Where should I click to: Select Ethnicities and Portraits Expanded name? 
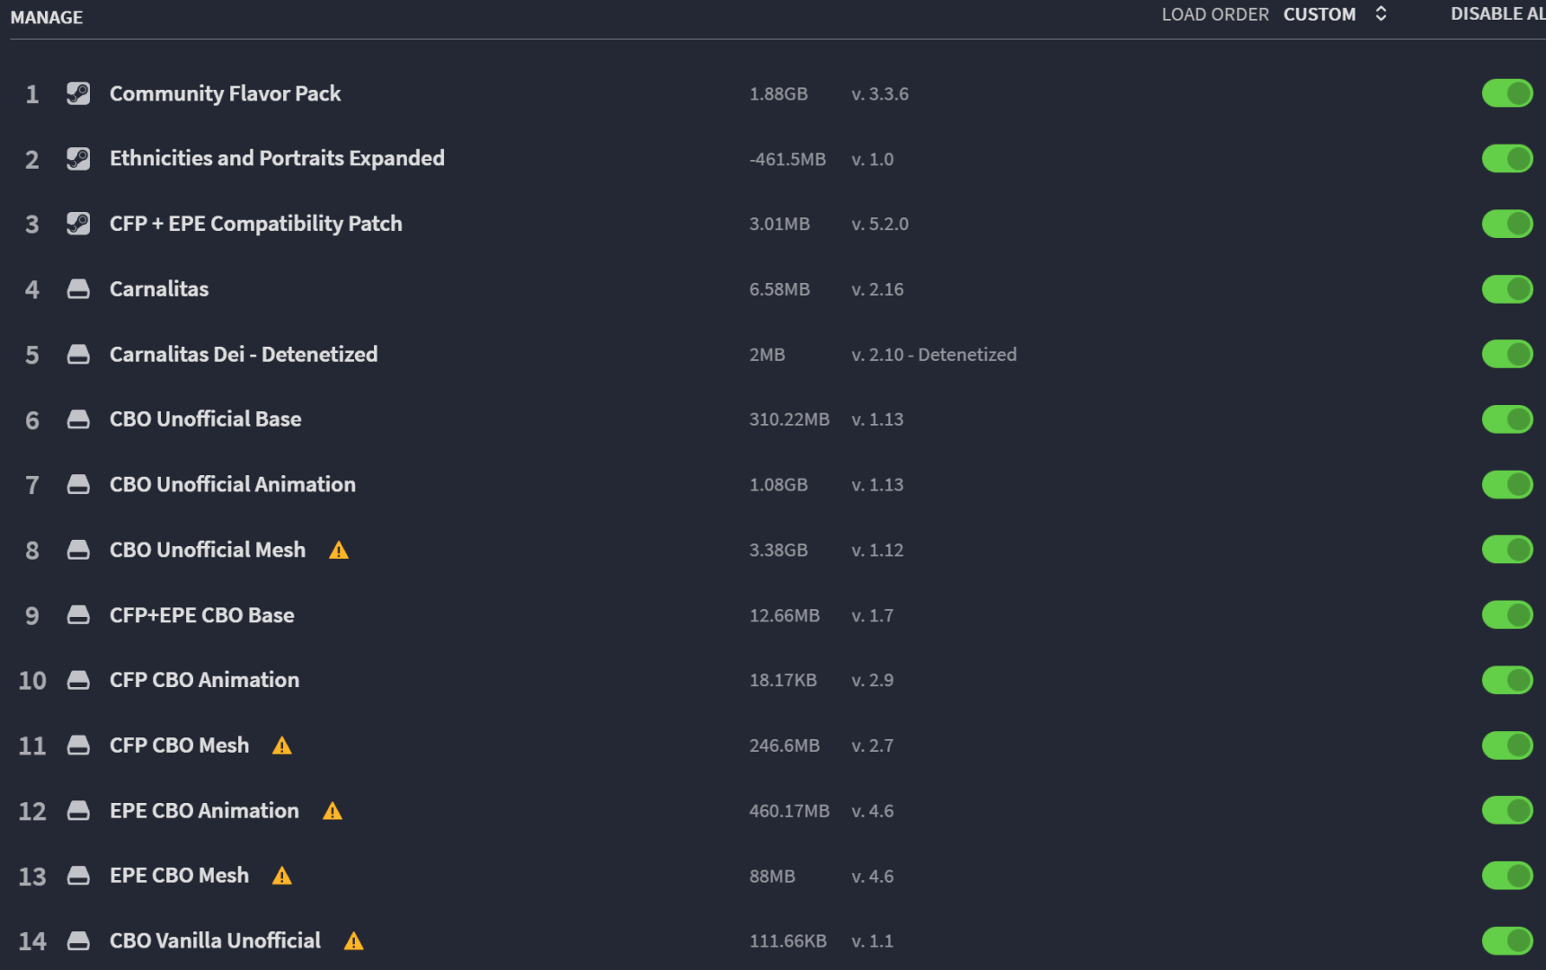(x=277, y=159)
